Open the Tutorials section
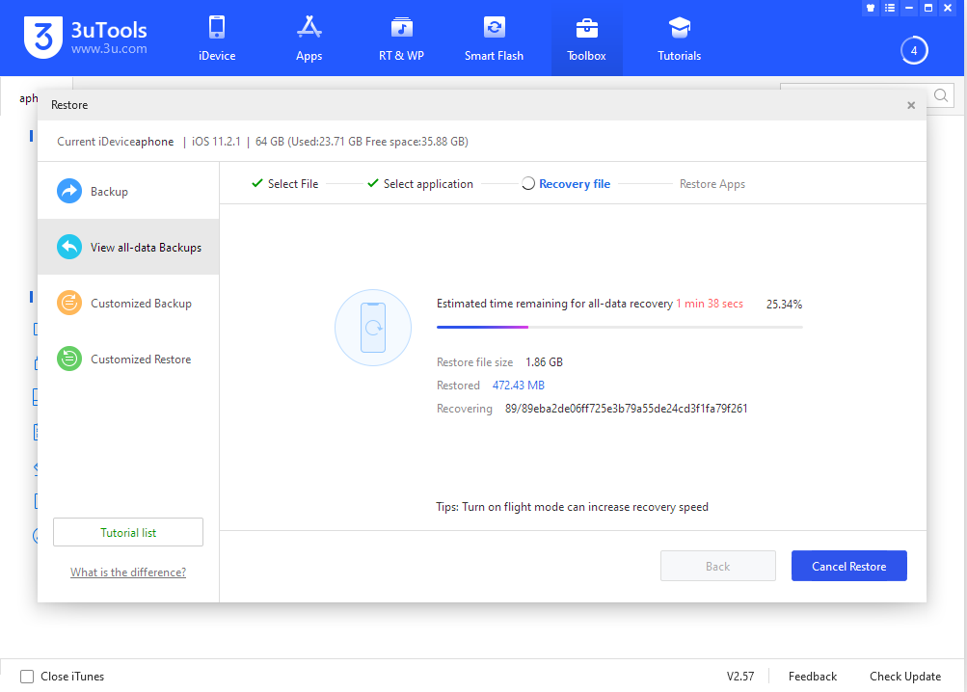The width and height of the screenshot is (967, 692). click(679, 39)
